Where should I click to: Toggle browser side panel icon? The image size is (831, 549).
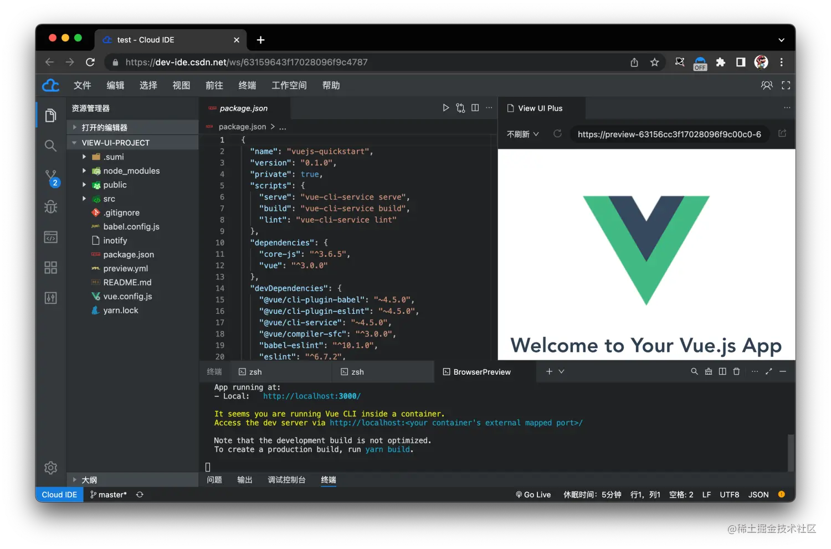[741, 62]
